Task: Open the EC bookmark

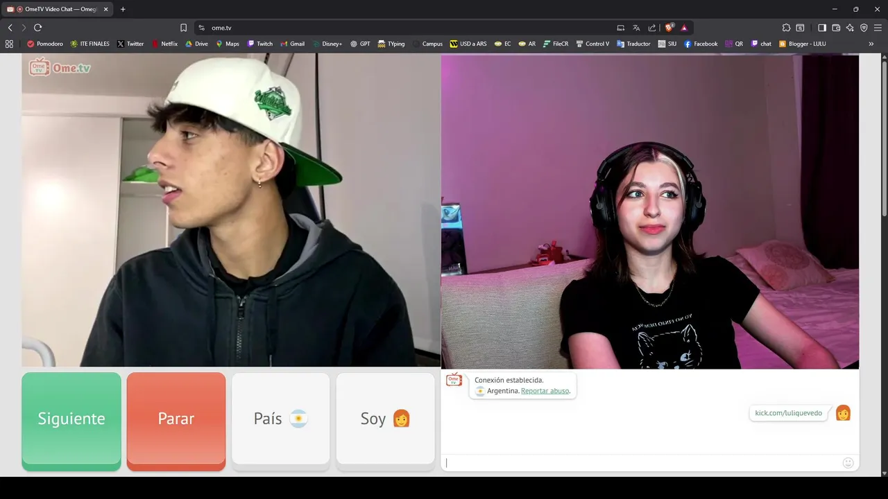Action: click(x=502, y=44)
